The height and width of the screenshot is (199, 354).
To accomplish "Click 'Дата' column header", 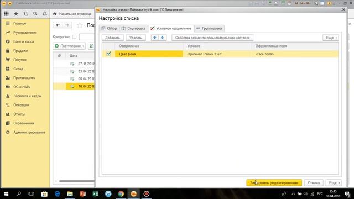I will tap(74, 56).
